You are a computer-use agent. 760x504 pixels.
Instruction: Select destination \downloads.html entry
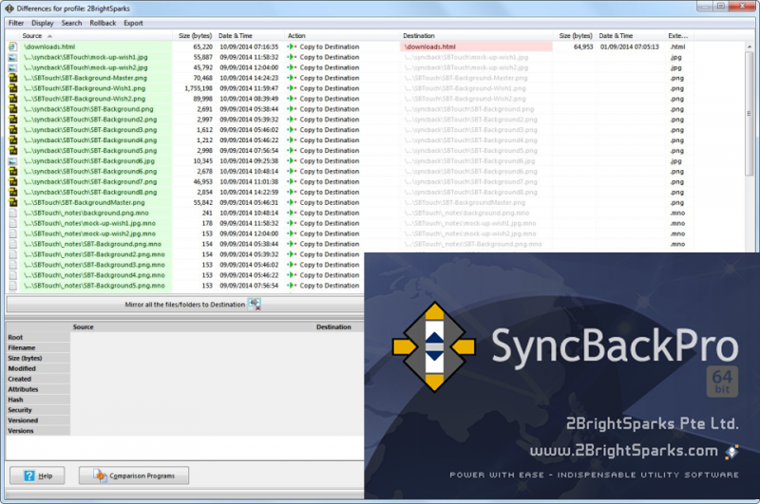[476, 47]
